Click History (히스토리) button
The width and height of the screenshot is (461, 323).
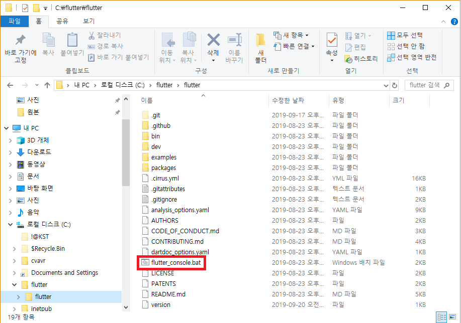pos(361,59)
